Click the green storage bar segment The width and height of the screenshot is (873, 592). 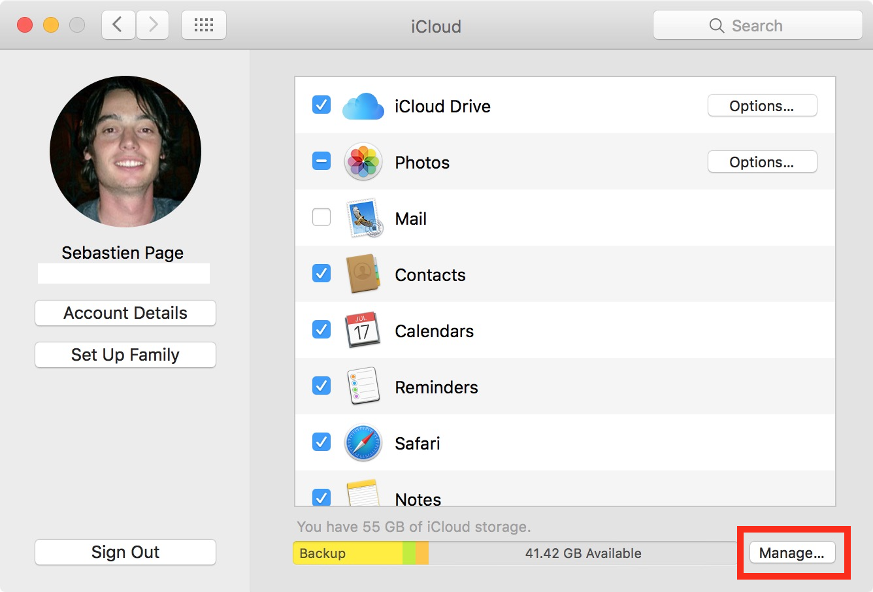[x=409, y=553]
